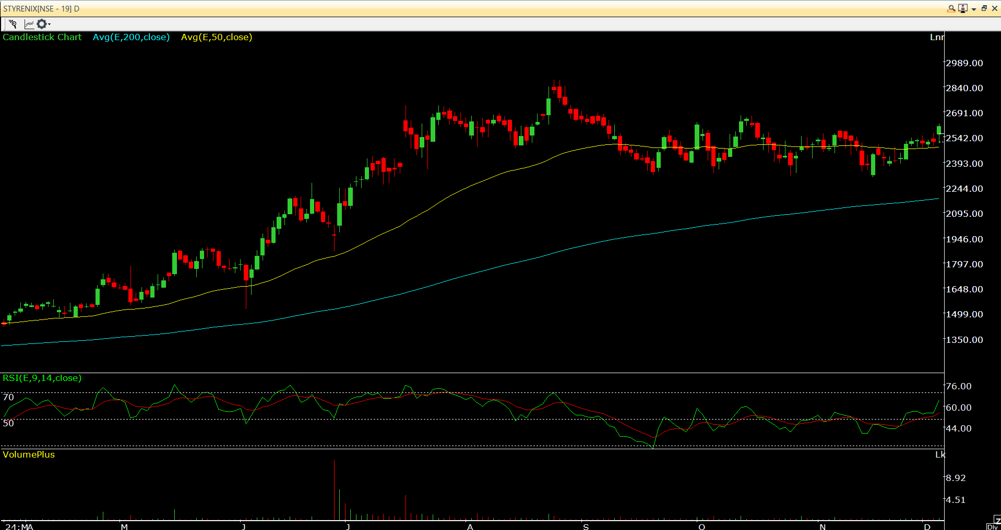Click the line chart studies icon

29,24
